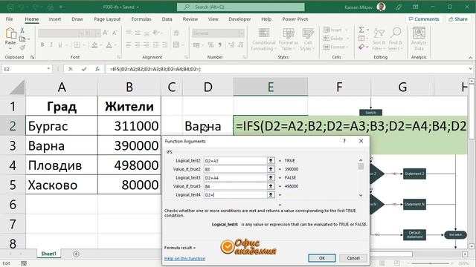Click the Comments button
This screenshot has height=267, width=476.
point(424,19)
